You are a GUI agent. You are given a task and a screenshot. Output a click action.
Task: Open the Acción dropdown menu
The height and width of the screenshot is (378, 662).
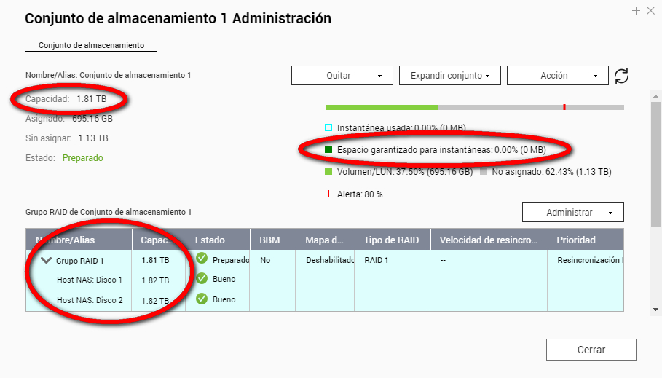pyautogui.click(x=557, y=76)
